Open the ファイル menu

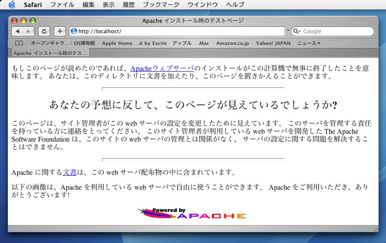click(62, 5)
